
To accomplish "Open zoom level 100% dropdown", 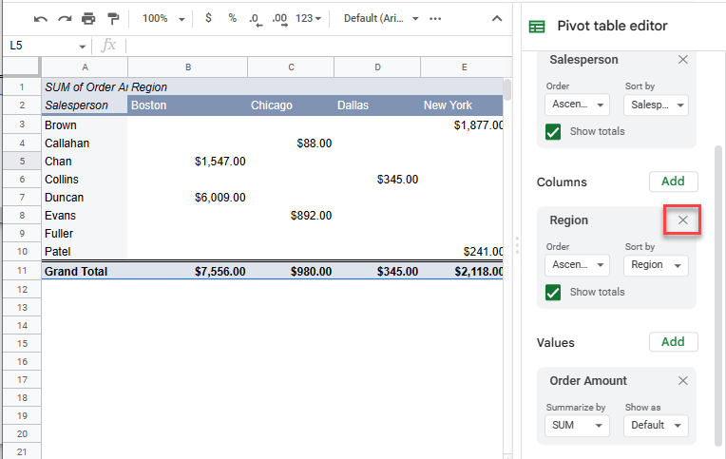I will pos(161,18).
